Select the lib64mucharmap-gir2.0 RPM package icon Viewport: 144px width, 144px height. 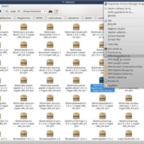[x=129, y=116]
